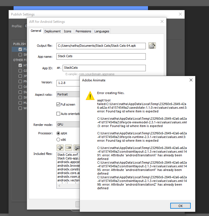The width and height of the screenshot is (209, 216).
Task: Open the Profile dropdown in Publish Settings
Action: [x=25, y=26]
